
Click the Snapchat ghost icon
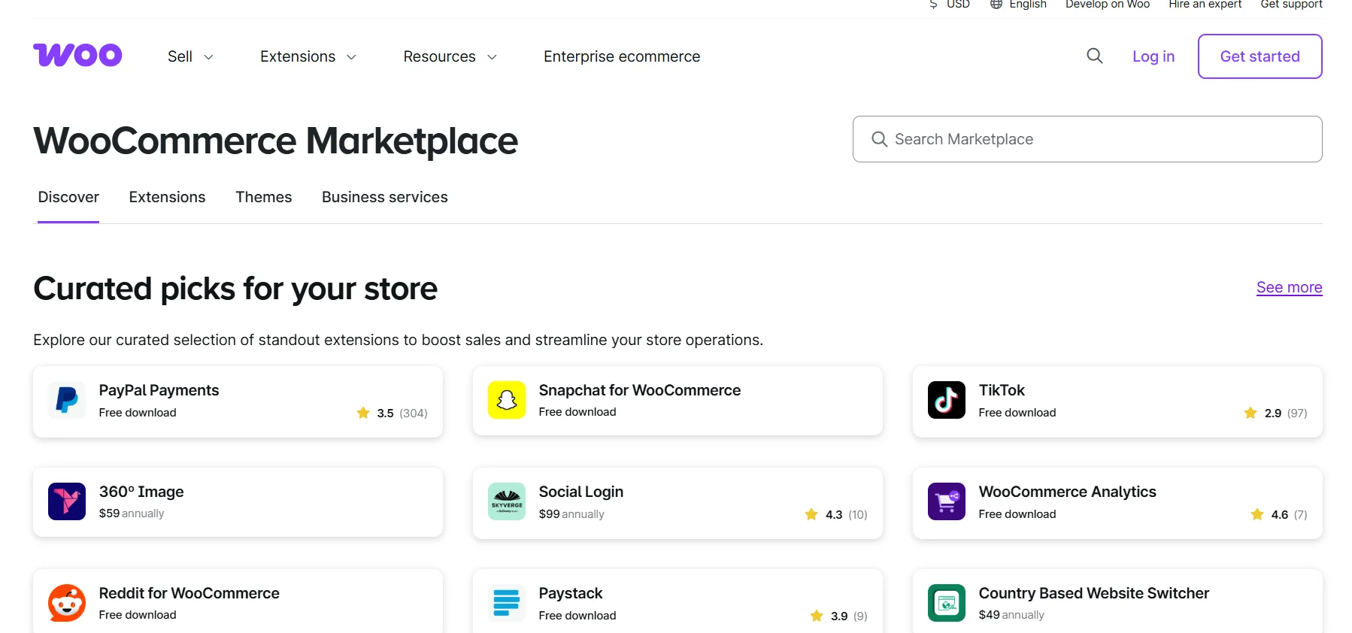pos(507,400)
